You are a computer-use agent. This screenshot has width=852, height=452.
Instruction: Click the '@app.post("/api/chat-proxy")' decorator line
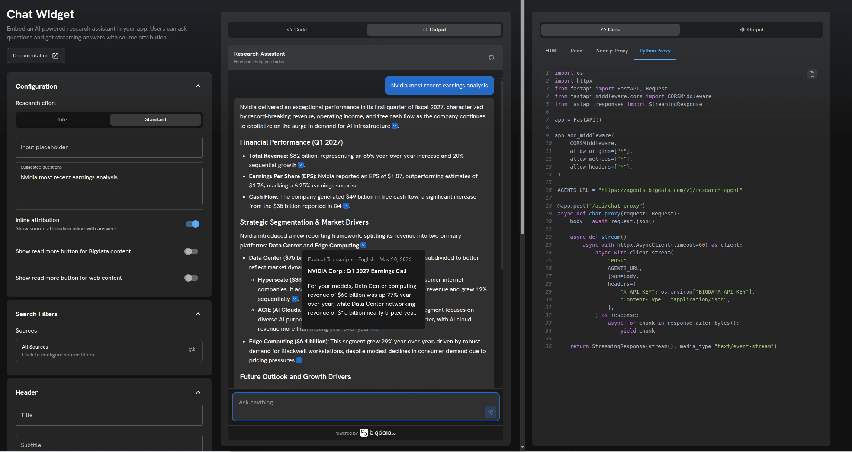601,206
